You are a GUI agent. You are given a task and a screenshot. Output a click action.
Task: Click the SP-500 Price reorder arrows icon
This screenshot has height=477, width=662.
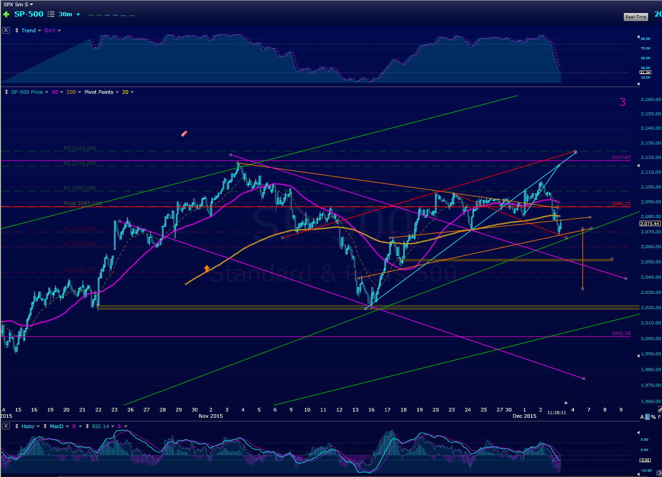(6, 92)
